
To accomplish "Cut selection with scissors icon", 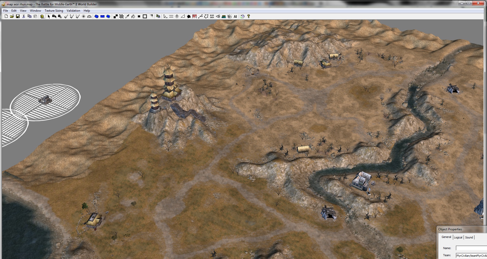I will click(24, 16).
